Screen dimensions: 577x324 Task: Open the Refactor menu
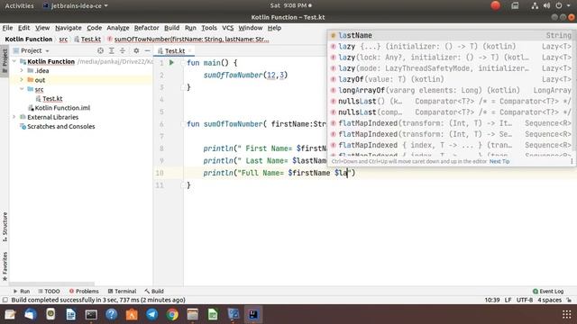146,28
